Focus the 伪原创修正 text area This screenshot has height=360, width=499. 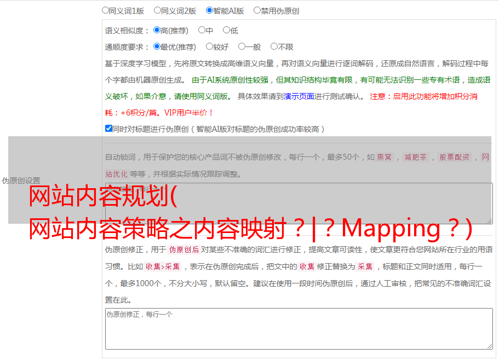pos(299,328)
